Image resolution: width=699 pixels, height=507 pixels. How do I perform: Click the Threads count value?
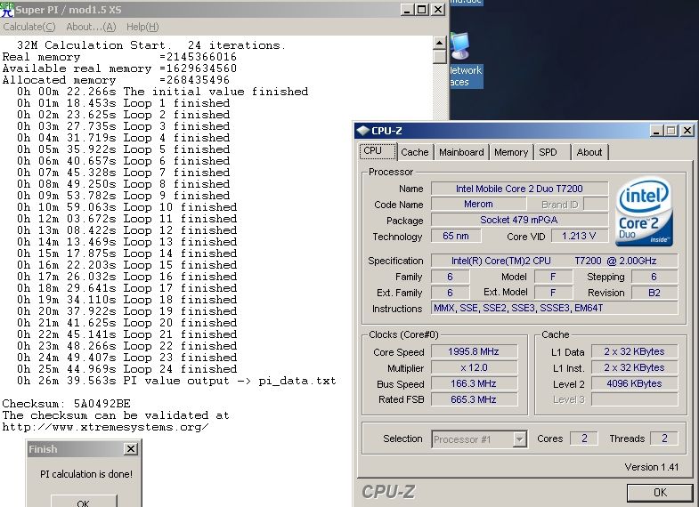[x=664, y=439]
